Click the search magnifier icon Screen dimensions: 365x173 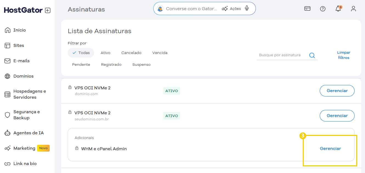coord(312,55)
